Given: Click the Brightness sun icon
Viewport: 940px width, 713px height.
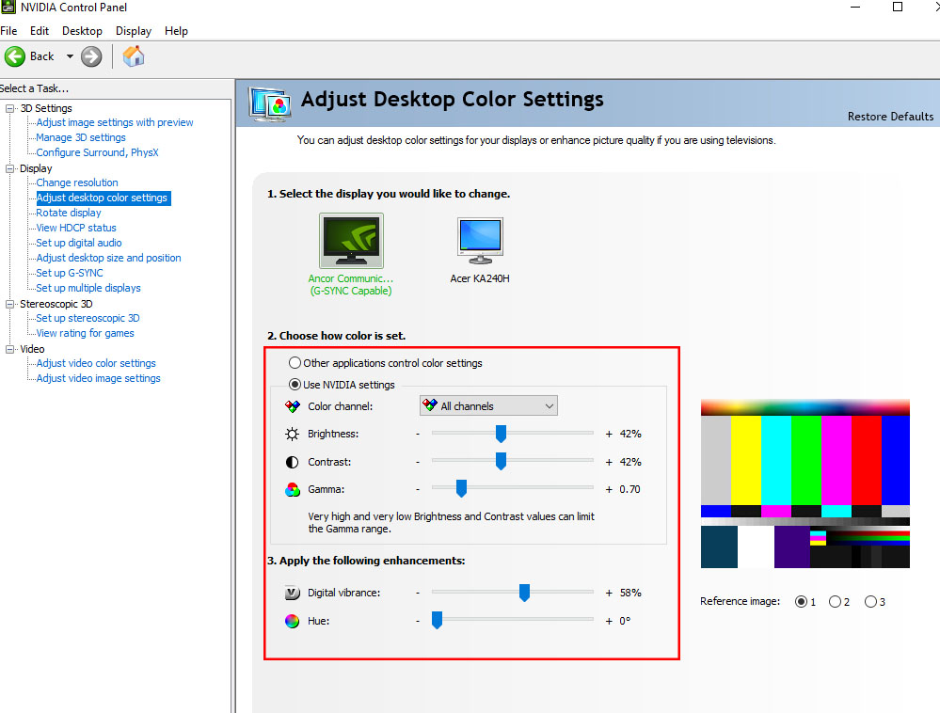Looking at the screenshot, I should click(x=292, y=434).
